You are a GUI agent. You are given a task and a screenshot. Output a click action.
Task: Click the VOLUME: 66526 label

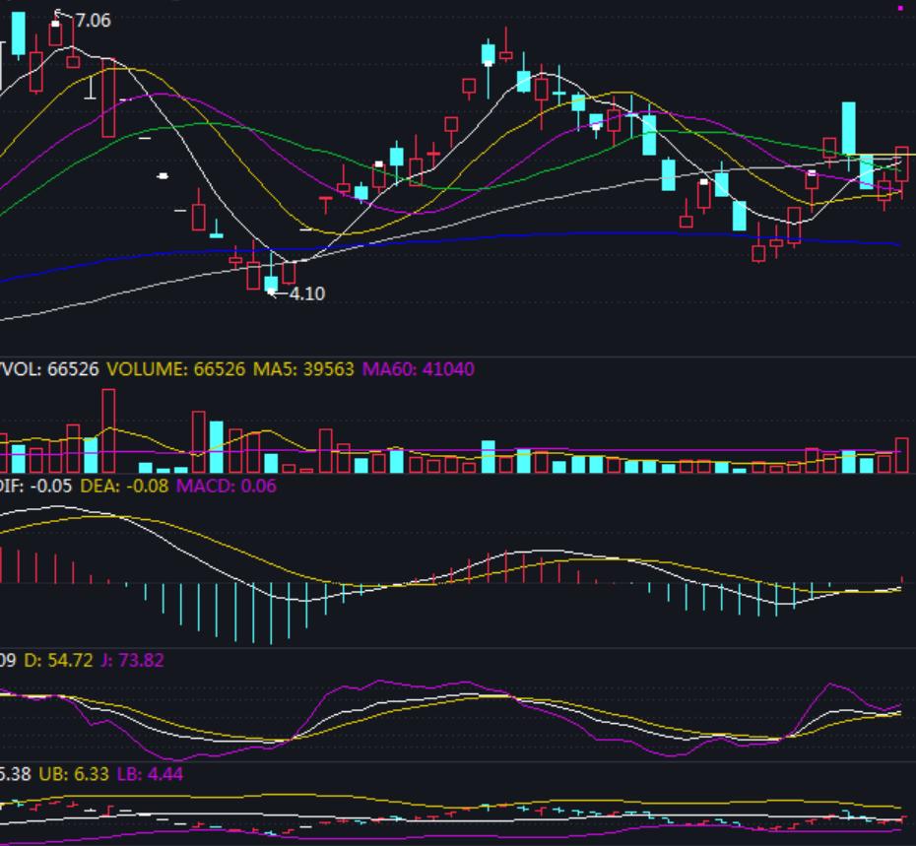(x=176, y=369)
